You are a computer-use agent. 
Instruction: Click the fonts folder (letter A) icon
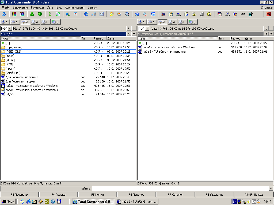(x=209, y=14)
